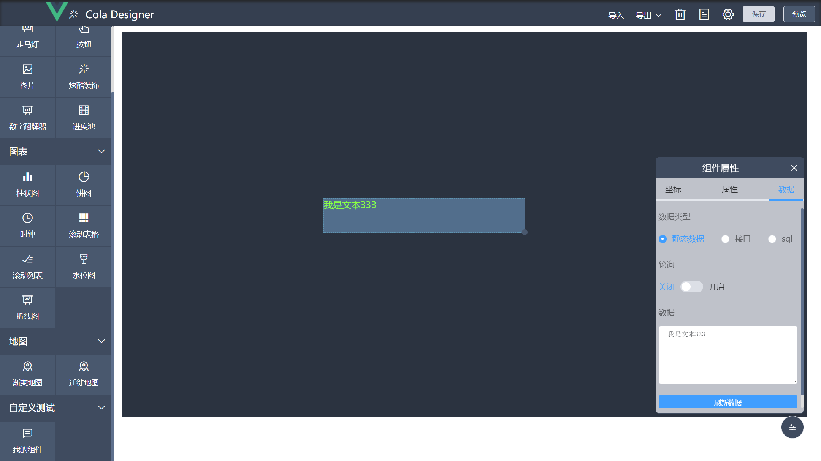Select the sql data type radio
This screenshot has height=461, width=821.
click(x=772, y=239)
